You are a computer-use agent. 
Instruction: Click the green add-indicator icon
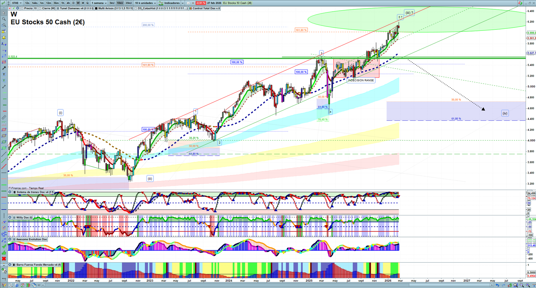tap(14, 8)
